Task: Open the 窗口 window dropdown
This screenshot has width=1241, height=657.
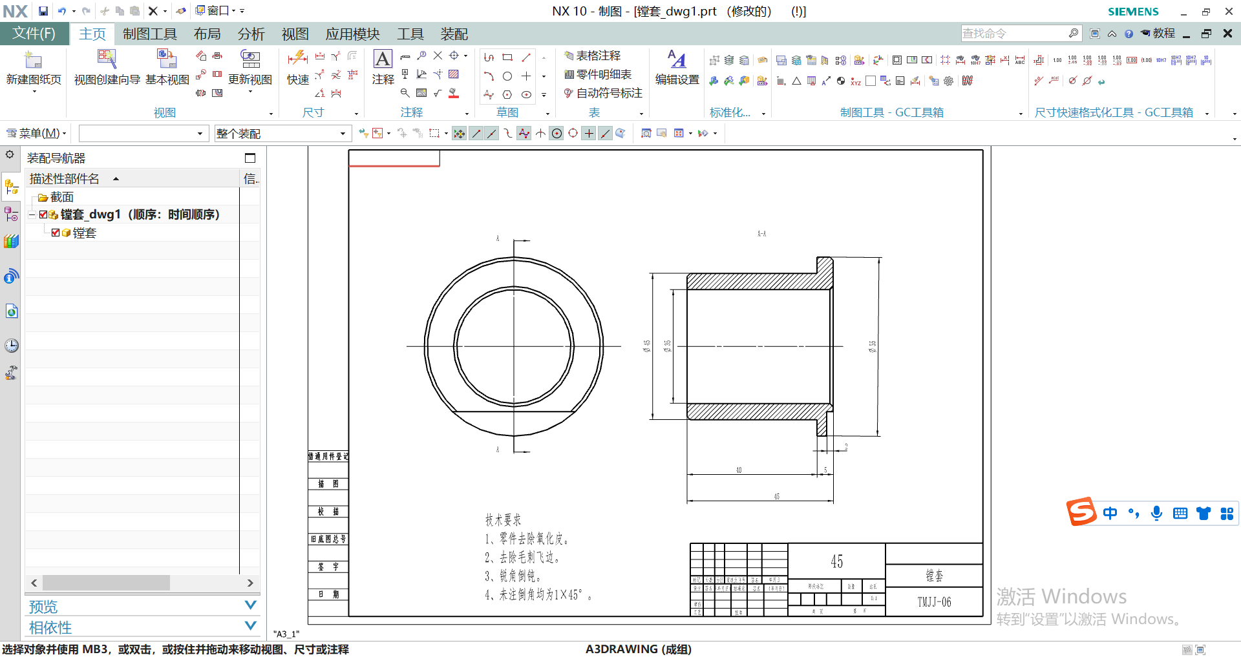Action: 215,11
